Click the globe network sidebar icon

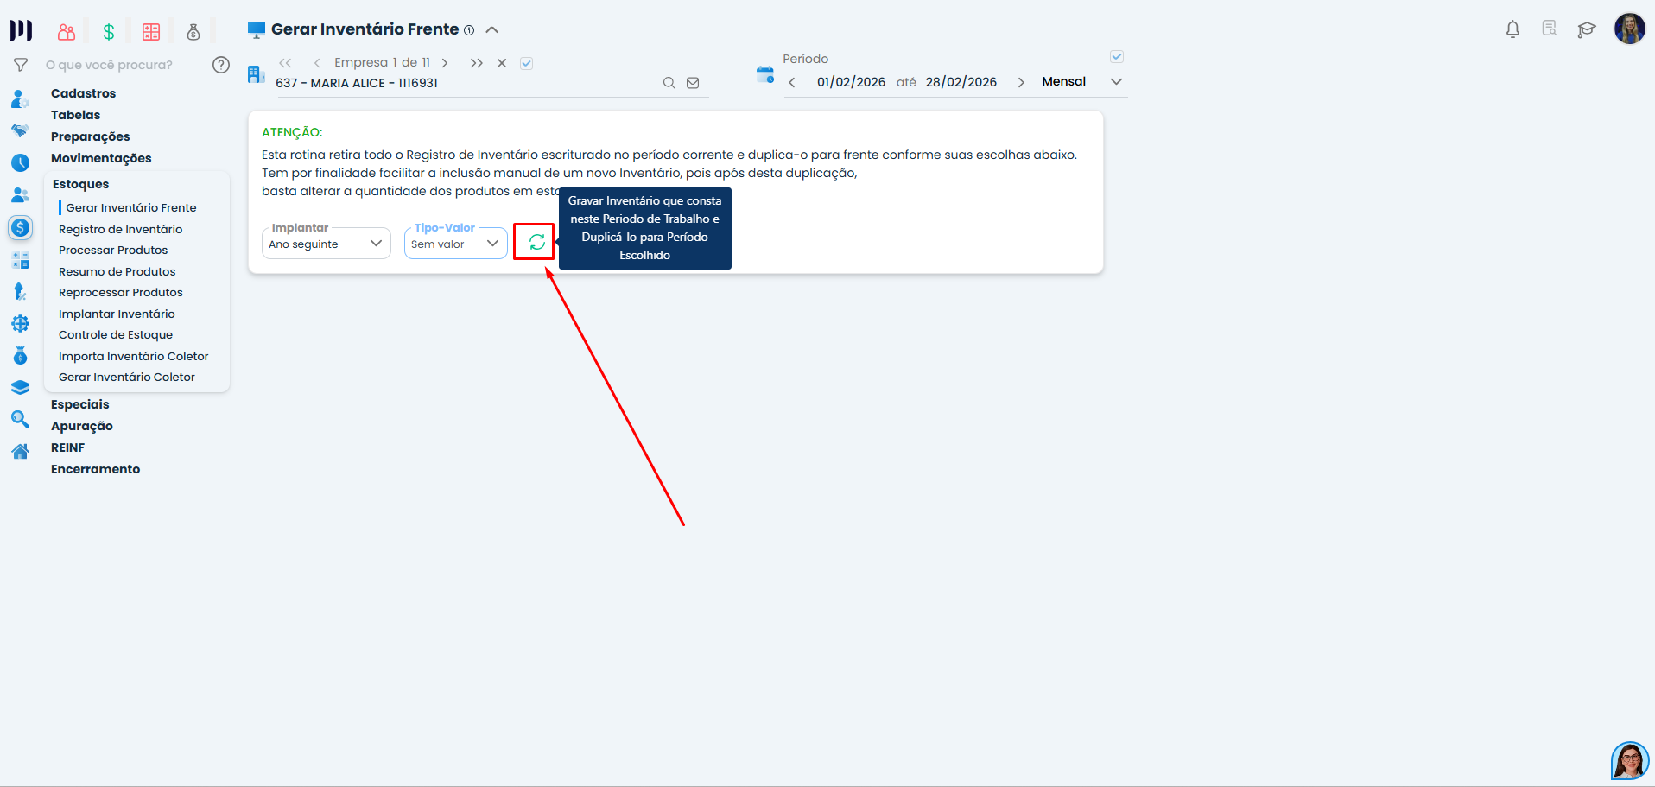pyautogui.click(x=20, y=324)
